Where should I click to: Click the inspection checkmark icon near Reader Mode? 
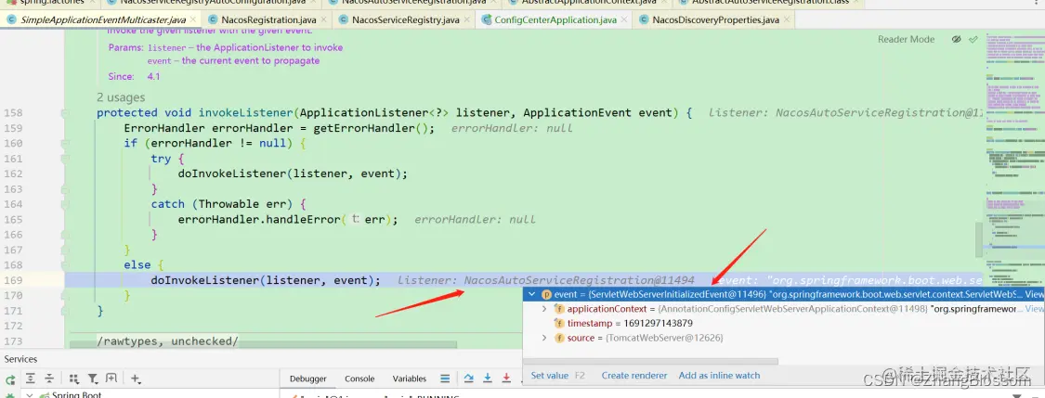pyautogui.click(x=973, y=39)
